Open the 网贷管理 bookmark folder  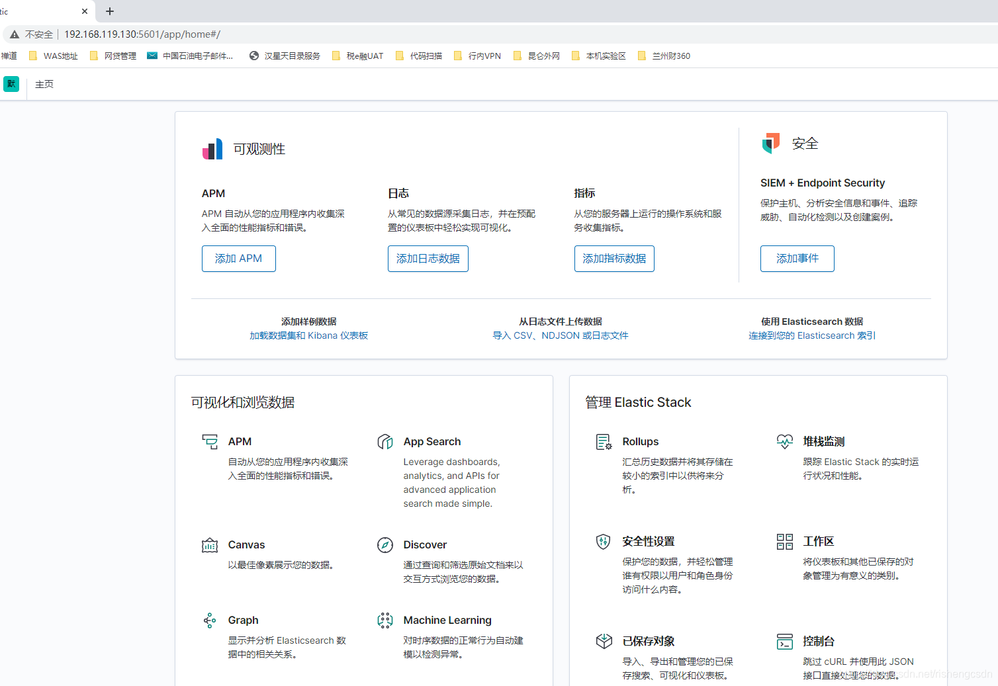[113, 56]
